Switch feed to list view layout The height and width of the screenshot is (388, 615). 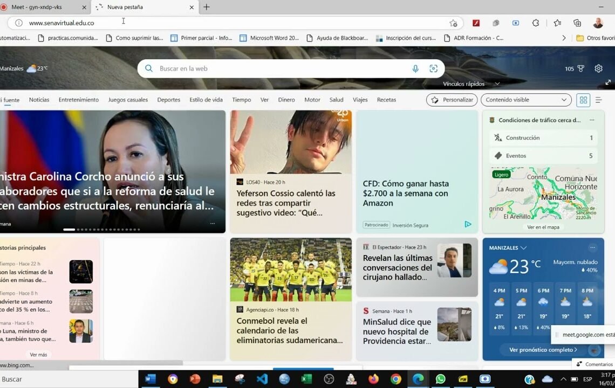[598, 100]
